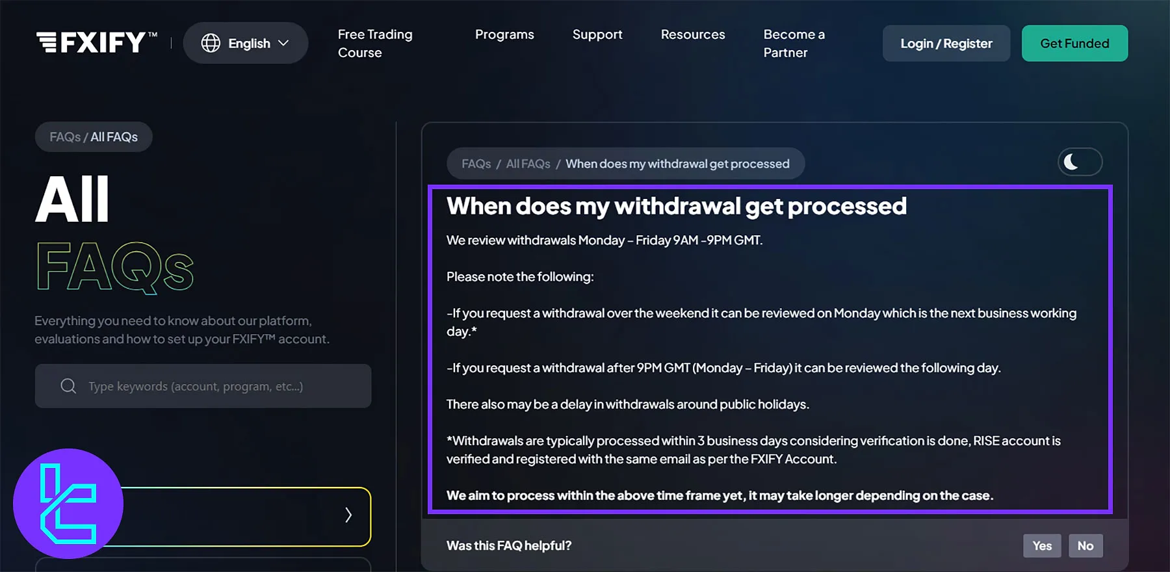1170x572 pixels.
Task: Open the Resources menu
Action: coord(693,34)
